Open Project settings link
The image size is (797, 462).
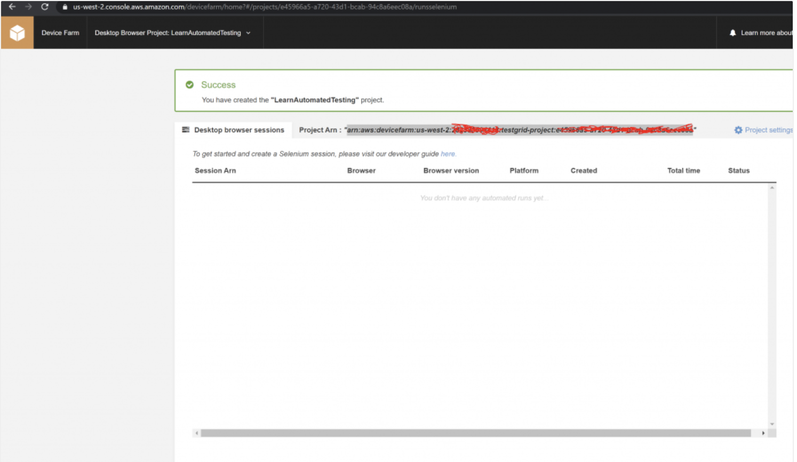(x=769, y=130)
